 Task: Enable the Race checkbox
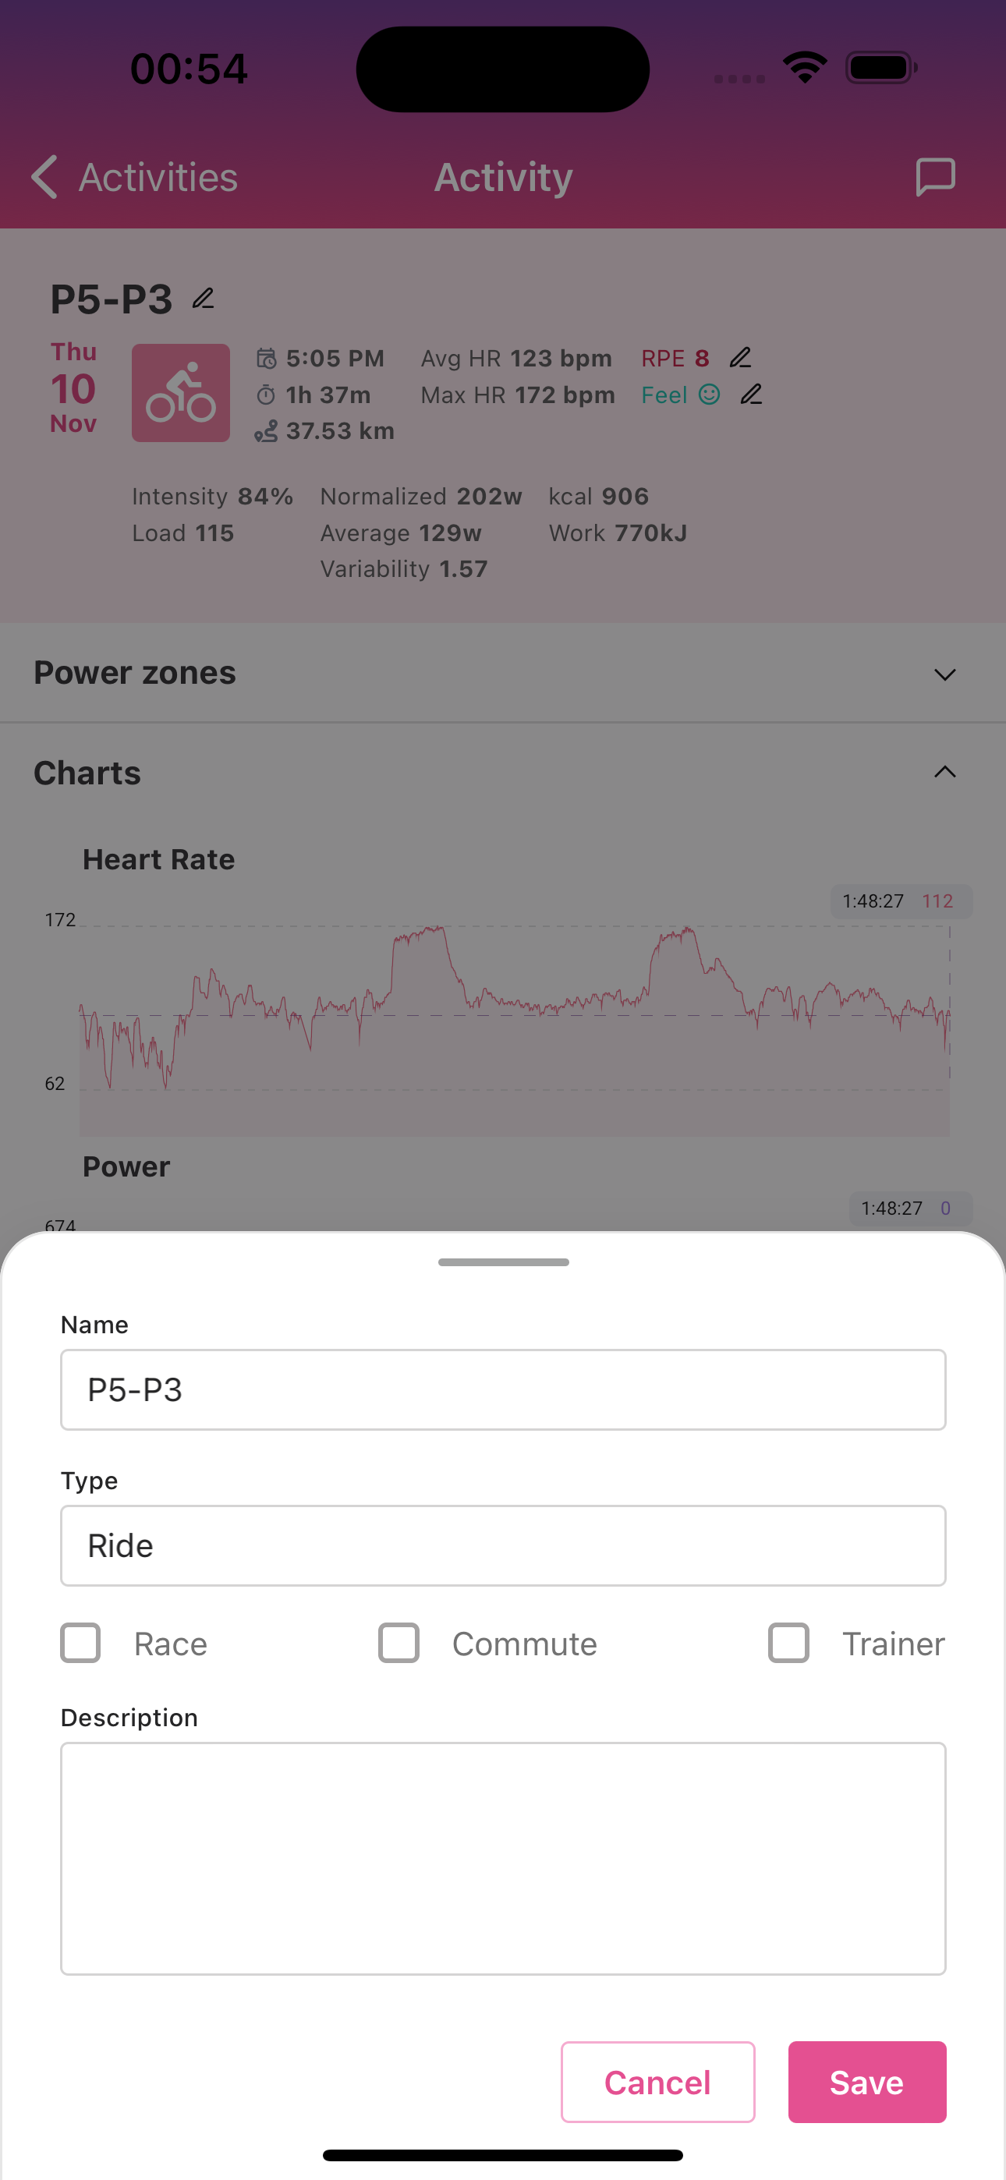click(80, 1643)
